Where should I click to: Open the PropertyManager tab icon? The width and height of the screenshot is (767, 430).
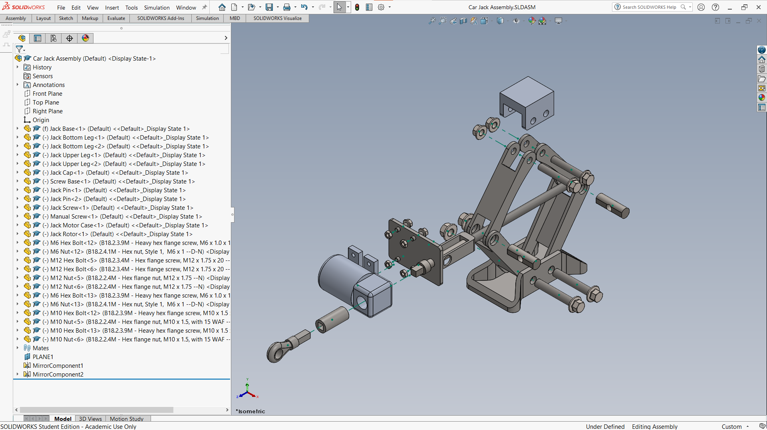38,38
